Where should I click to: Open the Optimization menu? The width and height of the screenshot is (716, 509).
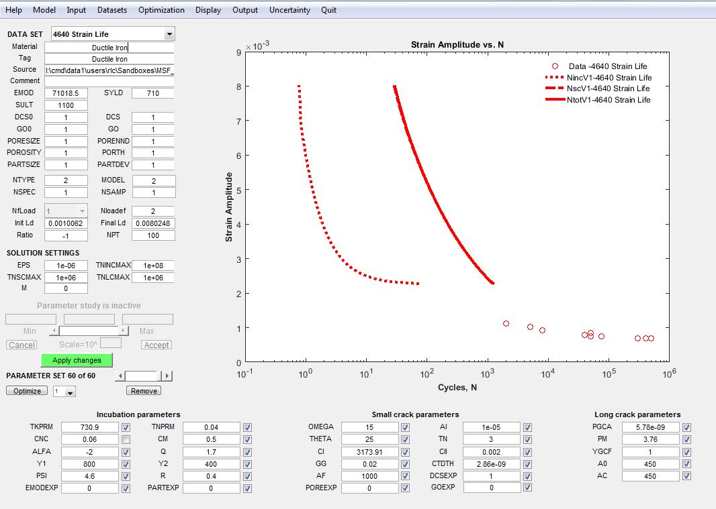pos(161,10)
